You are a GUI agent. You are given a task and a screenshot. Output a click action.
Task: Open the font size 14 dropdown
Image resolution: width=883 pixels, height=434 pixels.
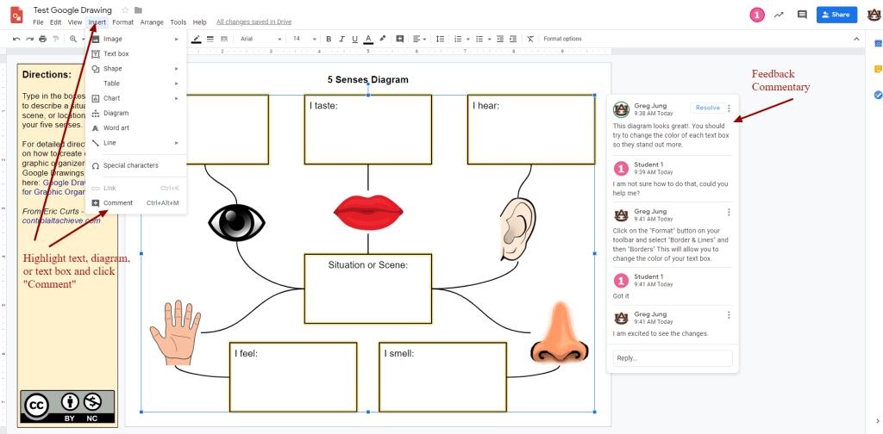303,39
